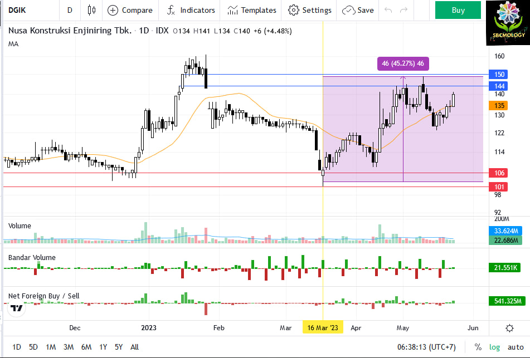Click the purple 45.27% measurement label
Screen dimensions: 530x358
pos(402,65)
